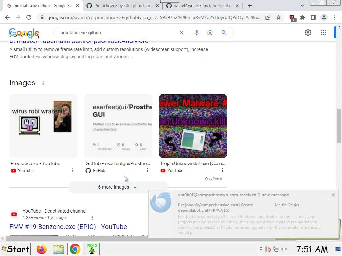Screen dimensions: 342x256
Task: Start voice search with the microphone
Action: [x=196, y=33]
